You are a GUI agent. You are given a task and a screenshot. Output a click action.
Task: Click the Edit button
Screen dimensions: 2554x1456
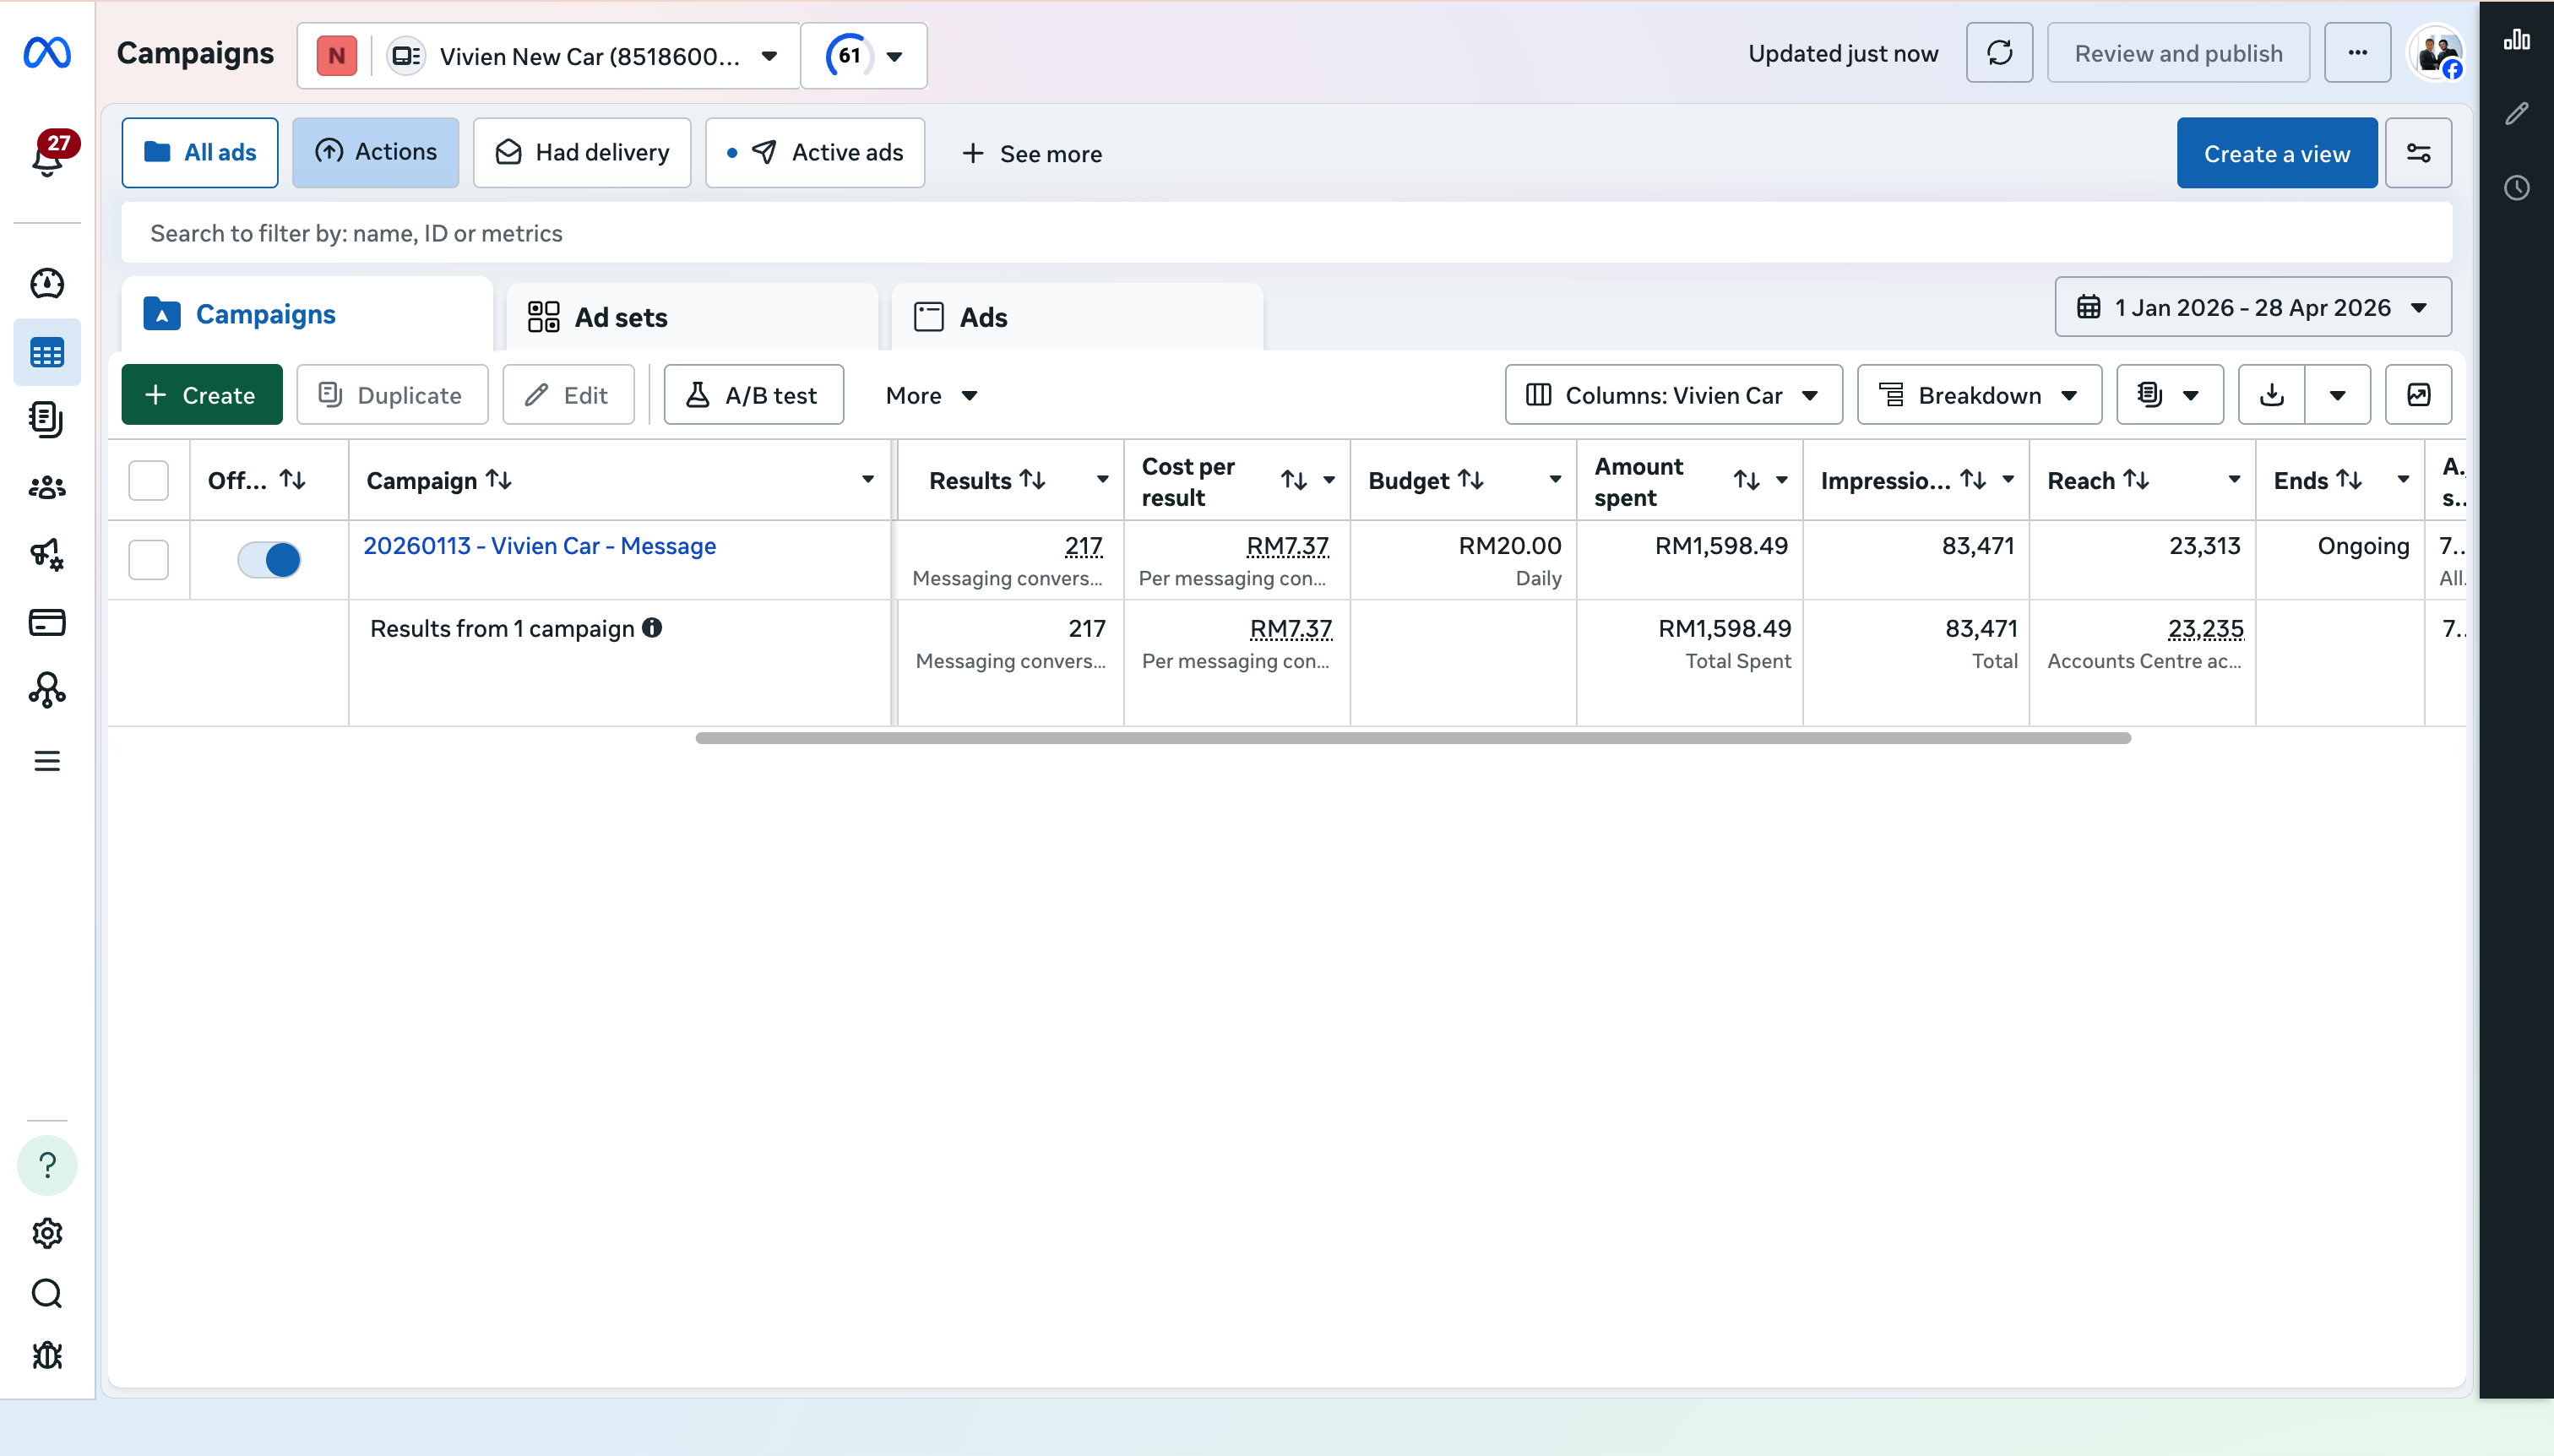coord(568,395)
